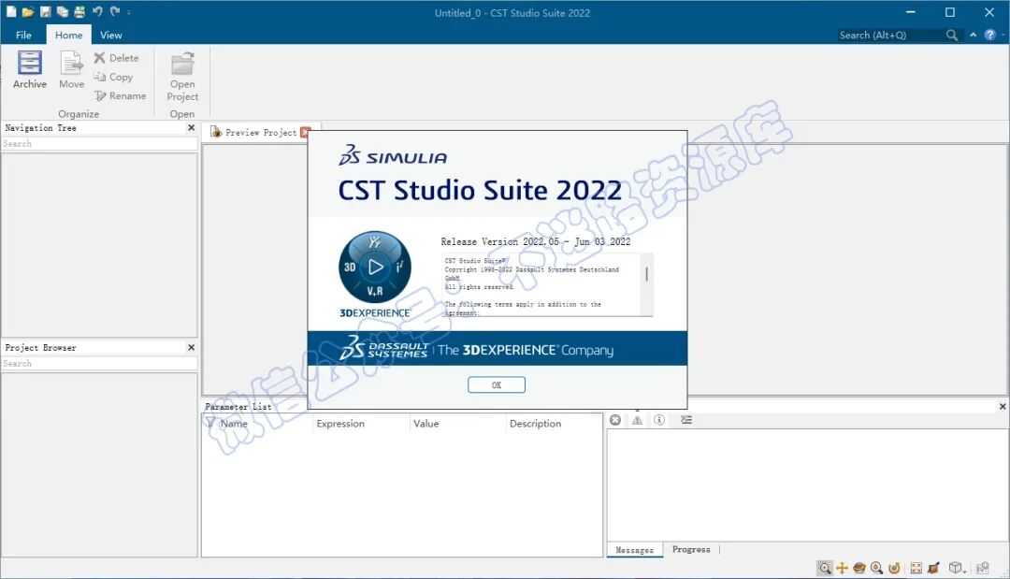Viewport: 1010px width, 579px height.
Task: Click the brush/pick icon in status bar
Action: [933, 568]
